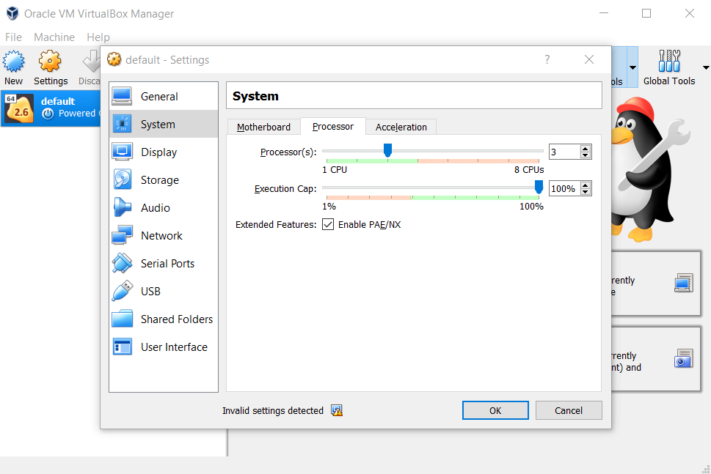Click the "1%" execution cap label
Viewport: 711px width, 474px height.
(329, 207)
